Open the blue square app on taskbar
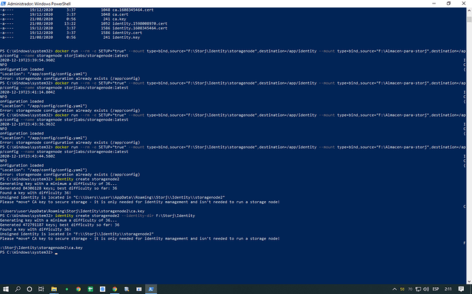This screenshot has height=294, width=472. pyautogui.click(x=103, y=289)
